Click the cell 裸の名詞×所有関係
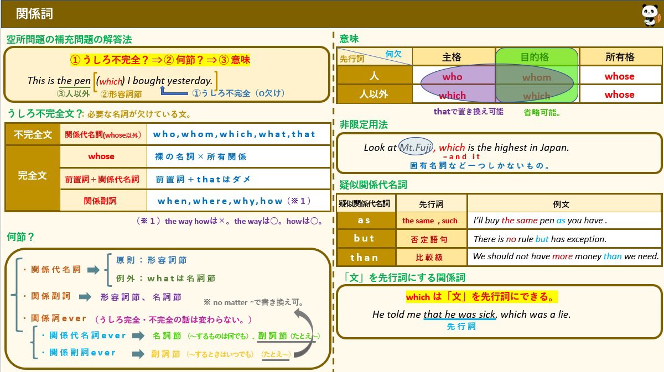This screenshot has width=664, height=372. click(238, 156)
